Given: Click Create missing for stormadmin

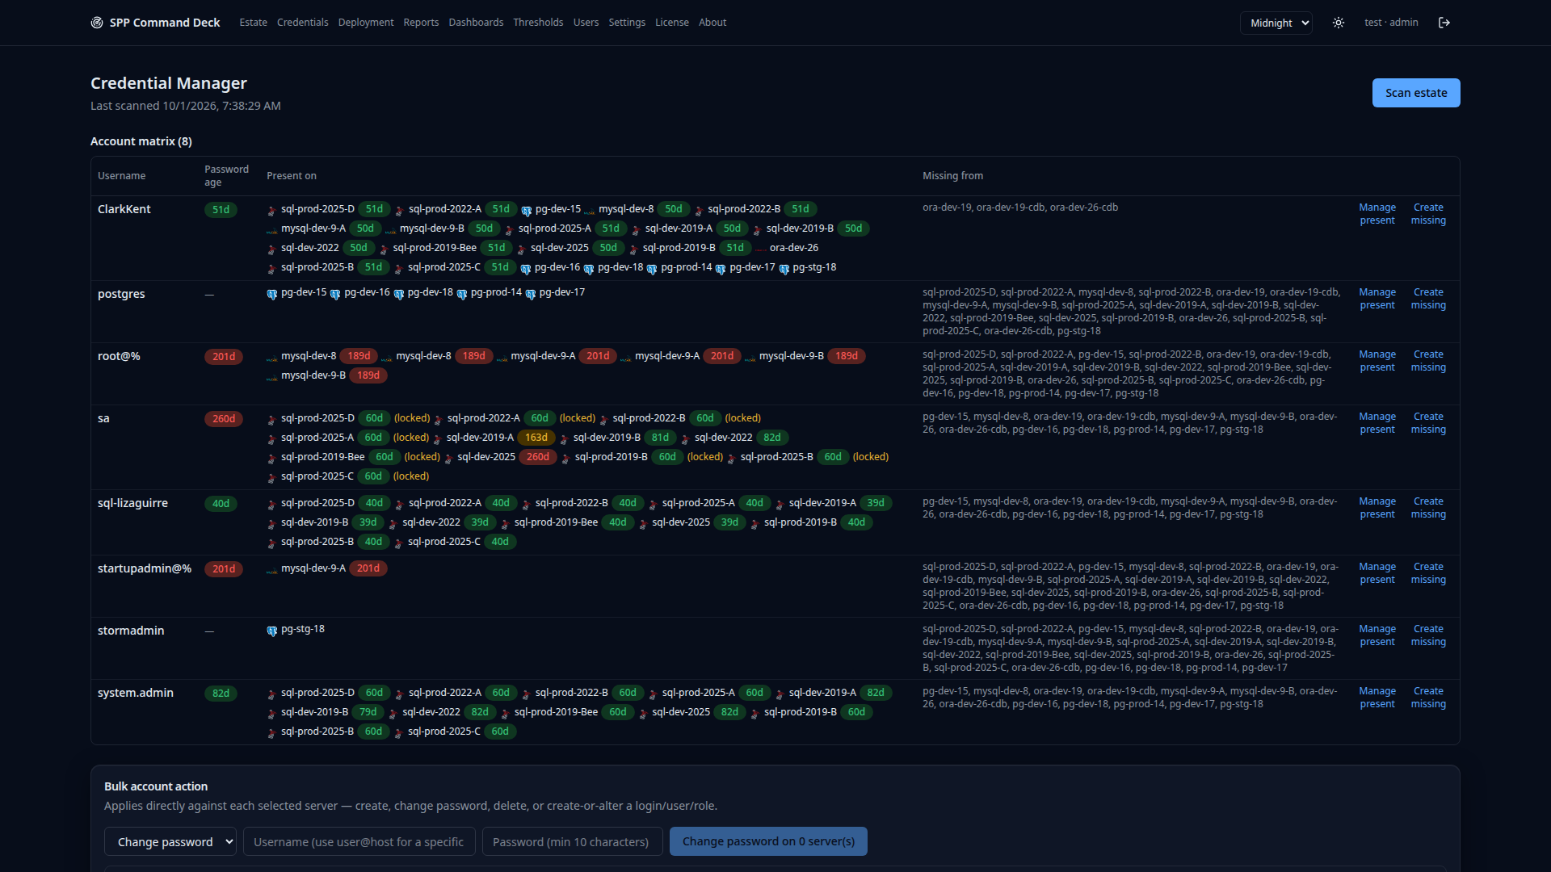Looking at the screenshot, I should pos(1428,635).
